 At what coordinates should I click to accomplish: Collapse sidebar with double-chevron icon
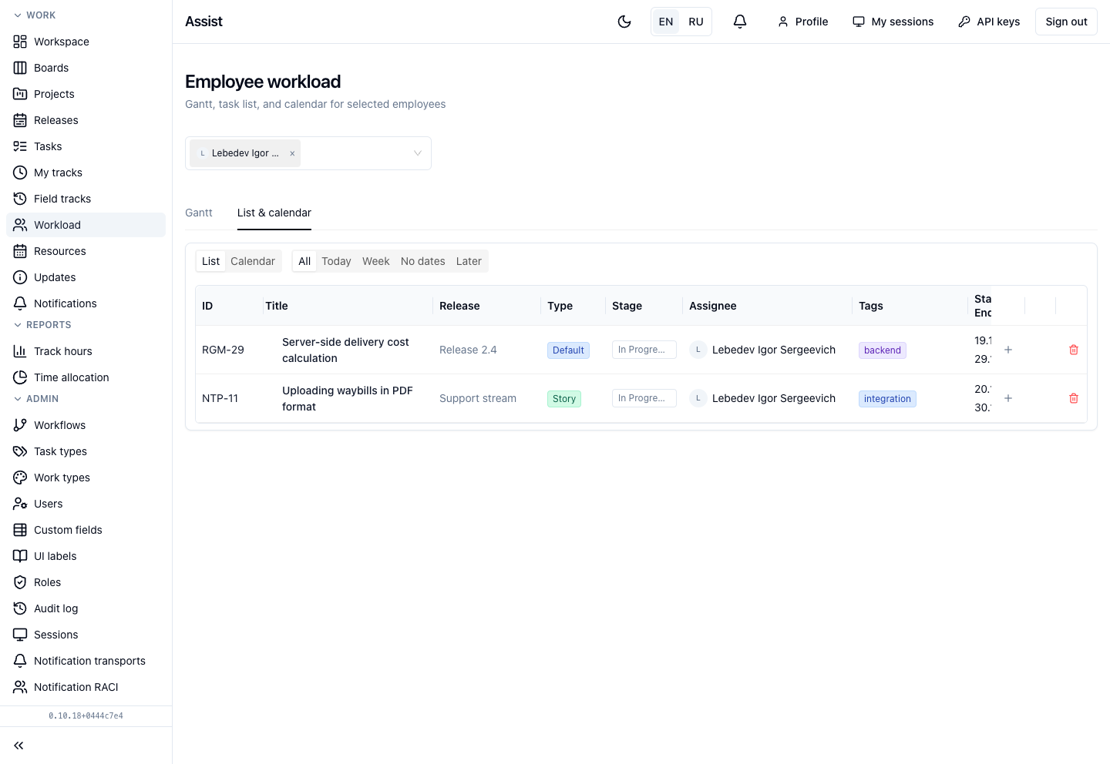pos(19,746)
